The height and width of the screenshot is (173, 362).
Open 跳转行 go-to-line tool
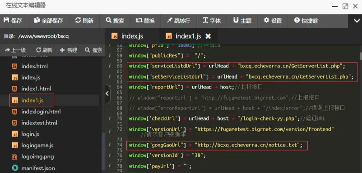[x=178, y=21]
